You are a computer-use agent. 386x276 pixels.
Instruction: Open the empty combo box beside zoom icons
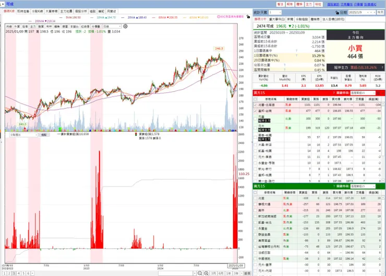177,273
